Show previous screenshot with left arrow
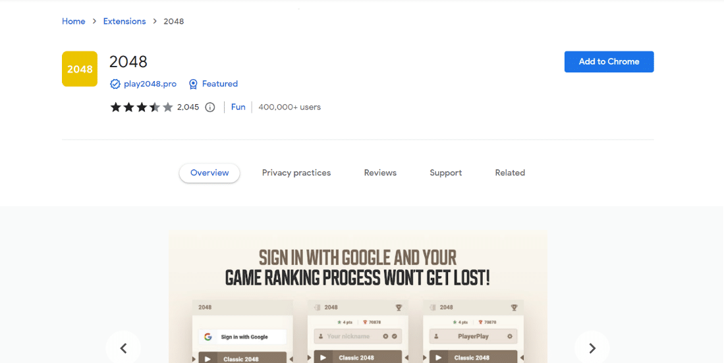The image size is (724, 363). (123, 349)
